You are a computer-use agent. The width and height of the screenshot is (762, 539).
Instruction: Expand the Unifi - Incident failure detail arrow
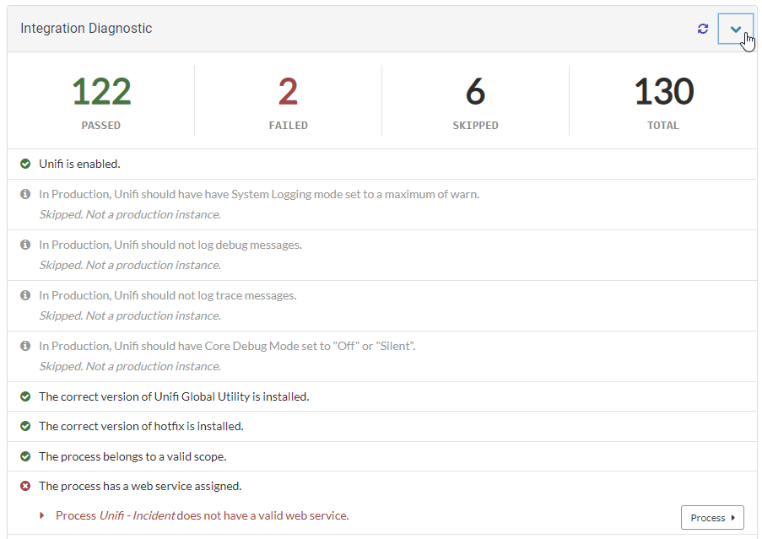(42, 515)
